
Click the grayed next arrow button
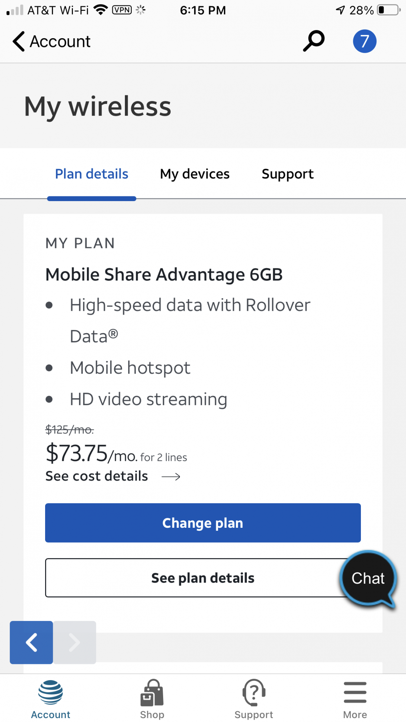(x=75, y=642)
